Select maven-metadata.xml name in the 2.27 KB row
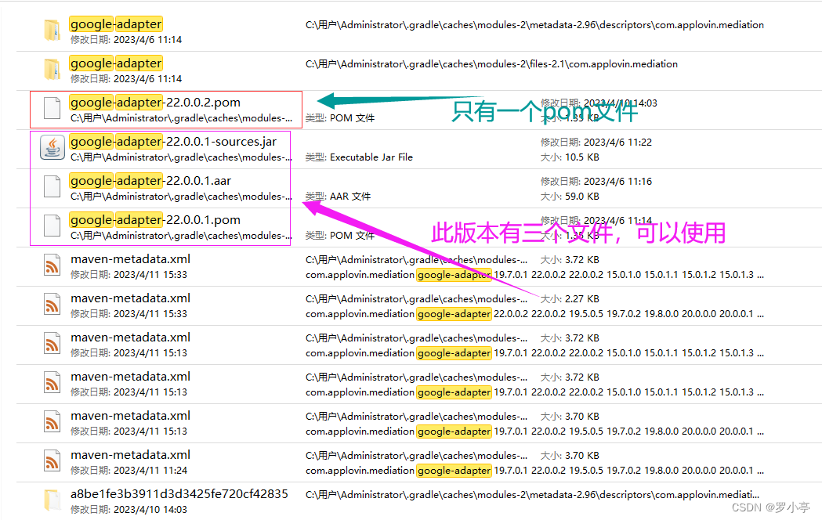822x520 pixels. click(x=131, y=298)
